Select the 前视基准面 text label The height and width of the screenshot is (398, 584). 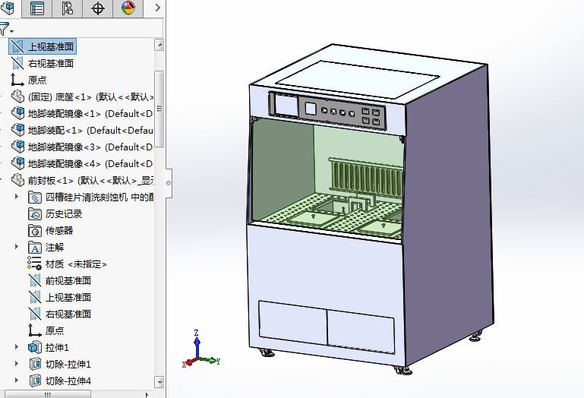tap(68, 280)
